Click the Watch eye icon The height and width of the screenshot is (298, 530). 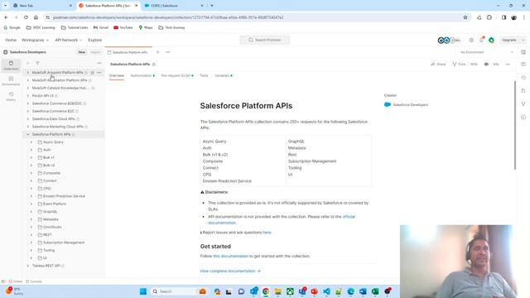pyautogui.click(x=486, y=65)
